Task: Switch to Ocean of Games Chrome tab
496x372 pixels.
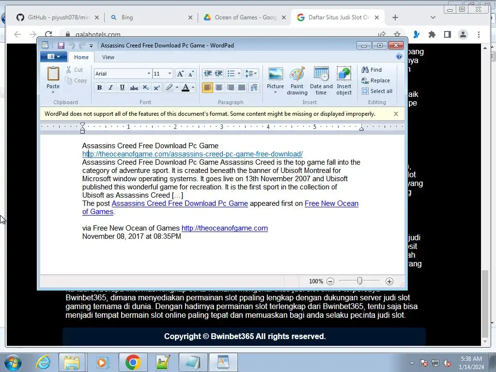Action: pos(245,17)
